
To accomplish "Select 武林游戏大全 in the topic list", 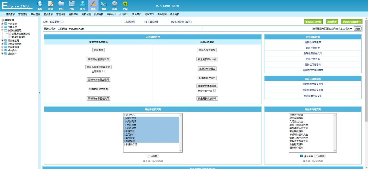I will [x=311, y=115].
